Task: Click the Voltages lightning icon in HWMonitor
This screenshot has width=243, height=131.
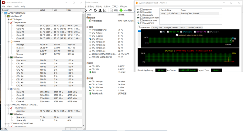Action: click(11, 19)
